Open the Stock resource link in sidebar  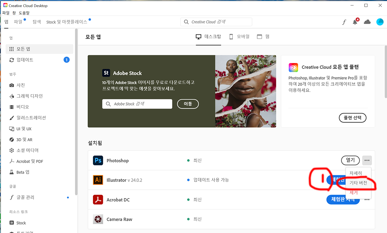click(x=17, y=223)
